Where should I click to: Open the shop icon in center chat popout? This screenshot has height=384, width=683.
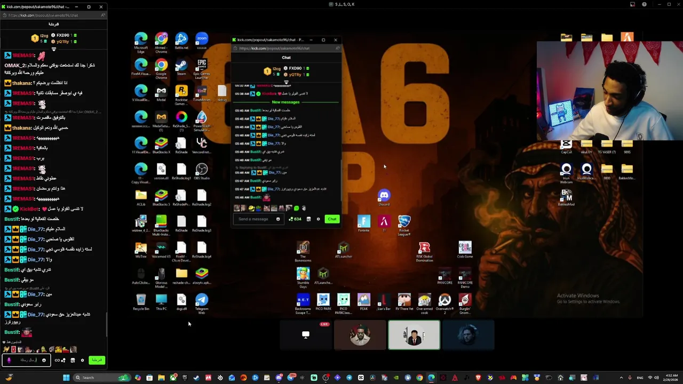coord(308,219)
